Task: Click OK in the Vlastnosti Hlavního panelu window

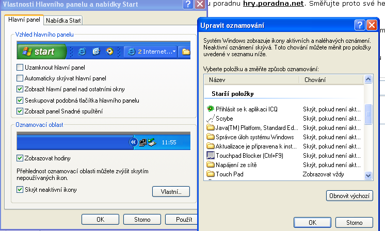Action: 100,219
